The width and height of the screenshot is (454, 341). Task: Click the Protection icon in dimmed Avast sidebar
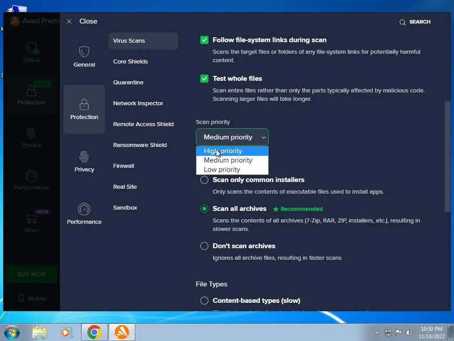point(31,91)
